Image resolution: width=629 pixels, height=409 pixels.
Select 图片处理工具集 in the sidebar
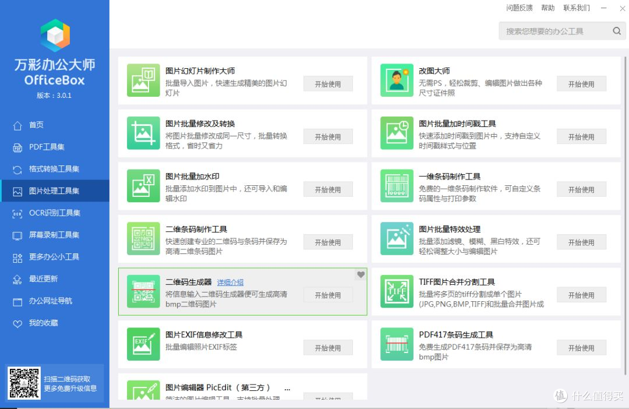55,191
